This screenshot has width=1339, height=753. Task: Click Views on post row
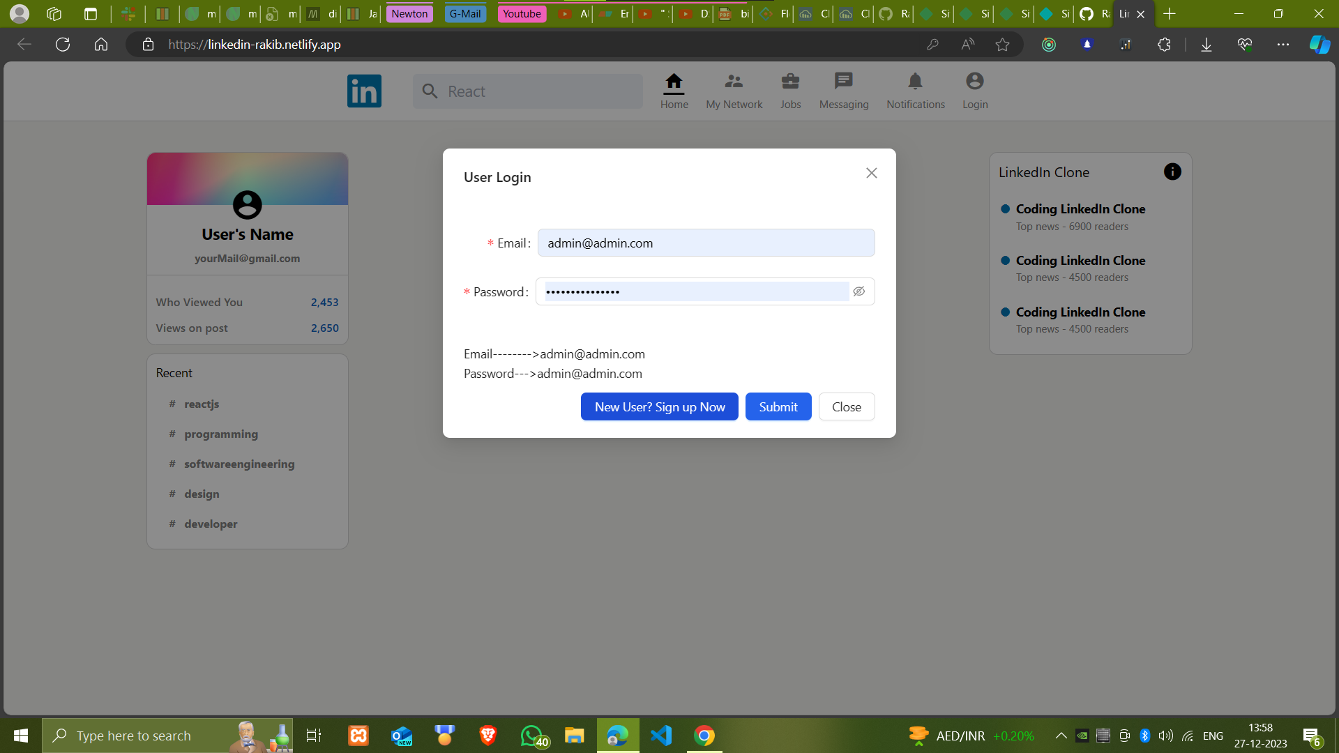point(247,328)
